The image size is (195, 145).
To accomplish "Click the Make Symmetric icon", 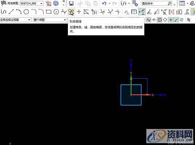I will click(134, 12).
